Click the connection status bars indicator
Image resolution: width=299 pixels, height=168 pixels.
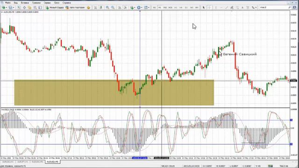[271, 166]
